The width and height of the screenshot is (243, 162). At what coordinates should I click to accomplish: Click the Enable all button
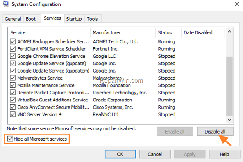[x=175, y=132]
